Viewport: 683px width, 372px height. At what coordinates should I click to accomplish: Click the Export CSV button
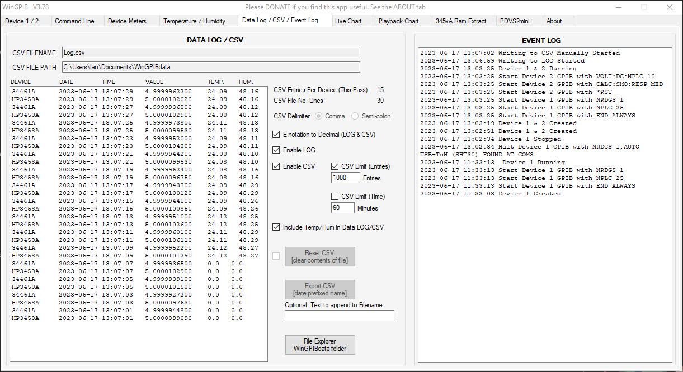320,289
